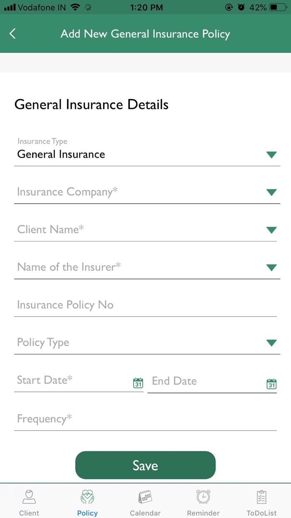This screenshot has width=291, height=518.
Task: Switch to the Calendar tab
Action: (x=145, y=501)
